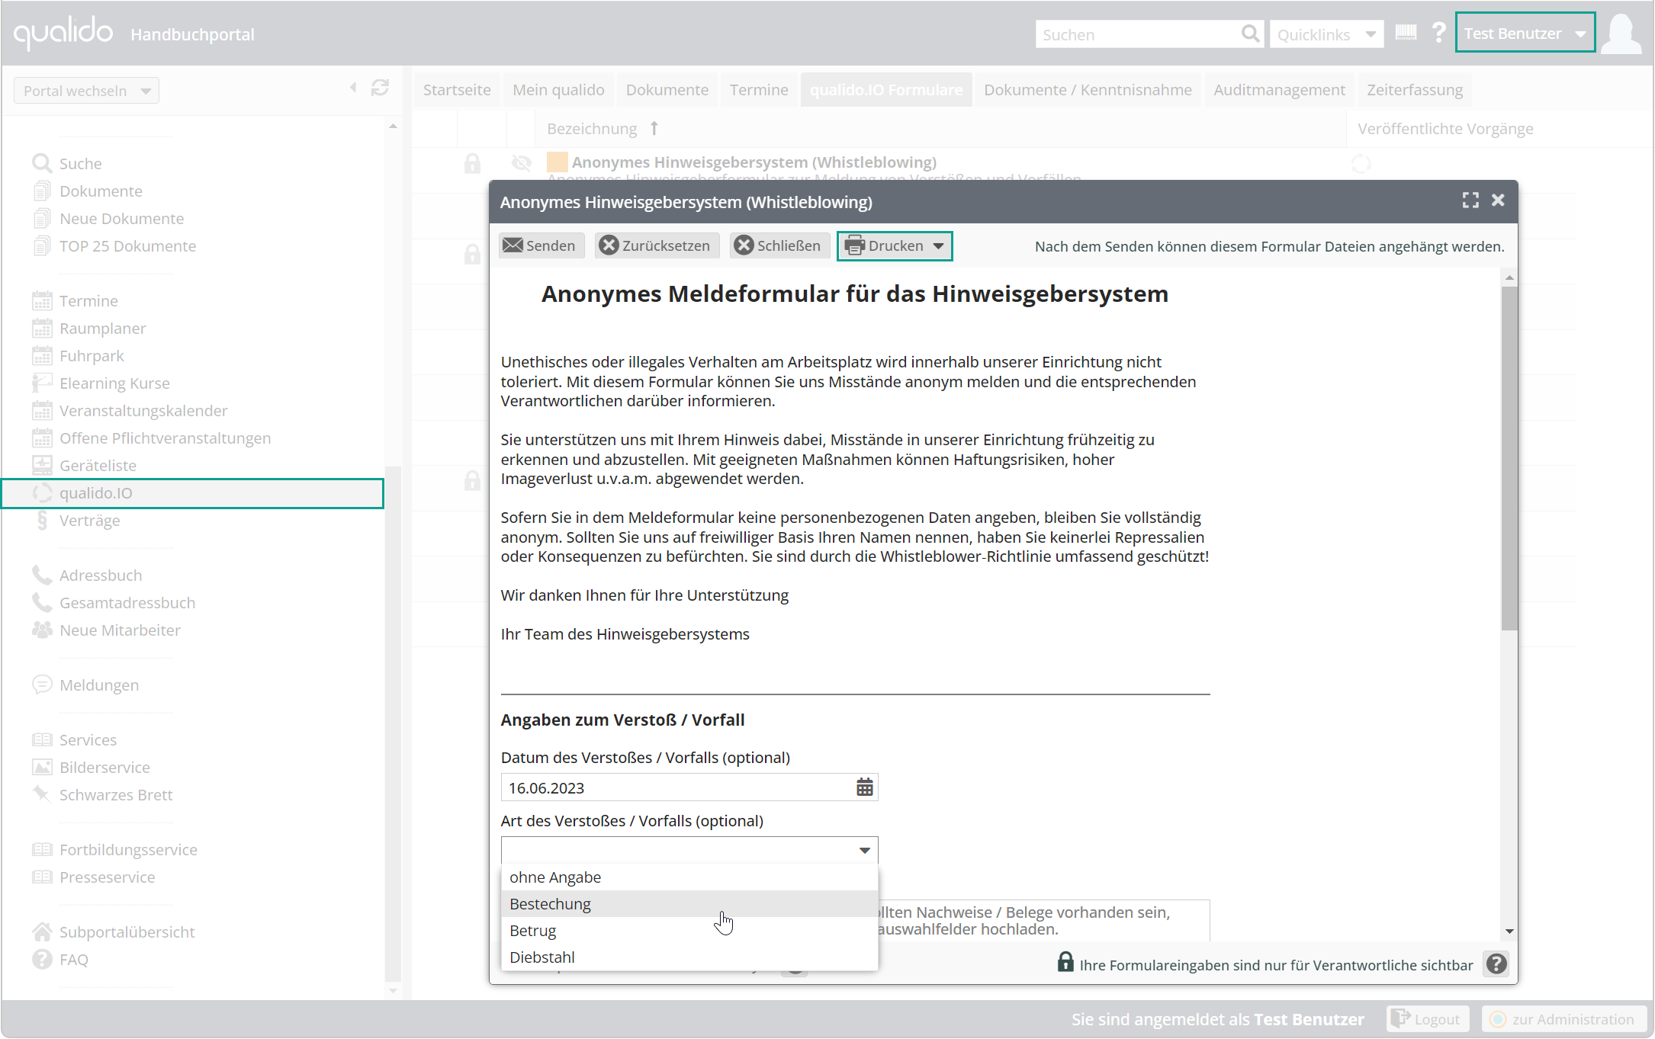The width and height of the screenshot is (1655, 1039).
Task: Open the Anonymes Hinweisgebersystem list entry
Action: [x=754, y=162]
